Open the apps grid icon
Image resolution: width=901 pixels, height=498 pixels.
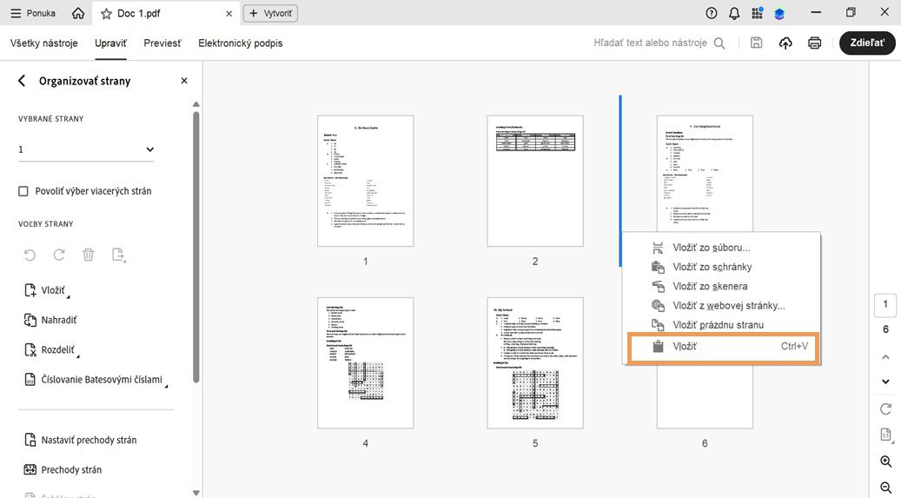pos(757,13)
